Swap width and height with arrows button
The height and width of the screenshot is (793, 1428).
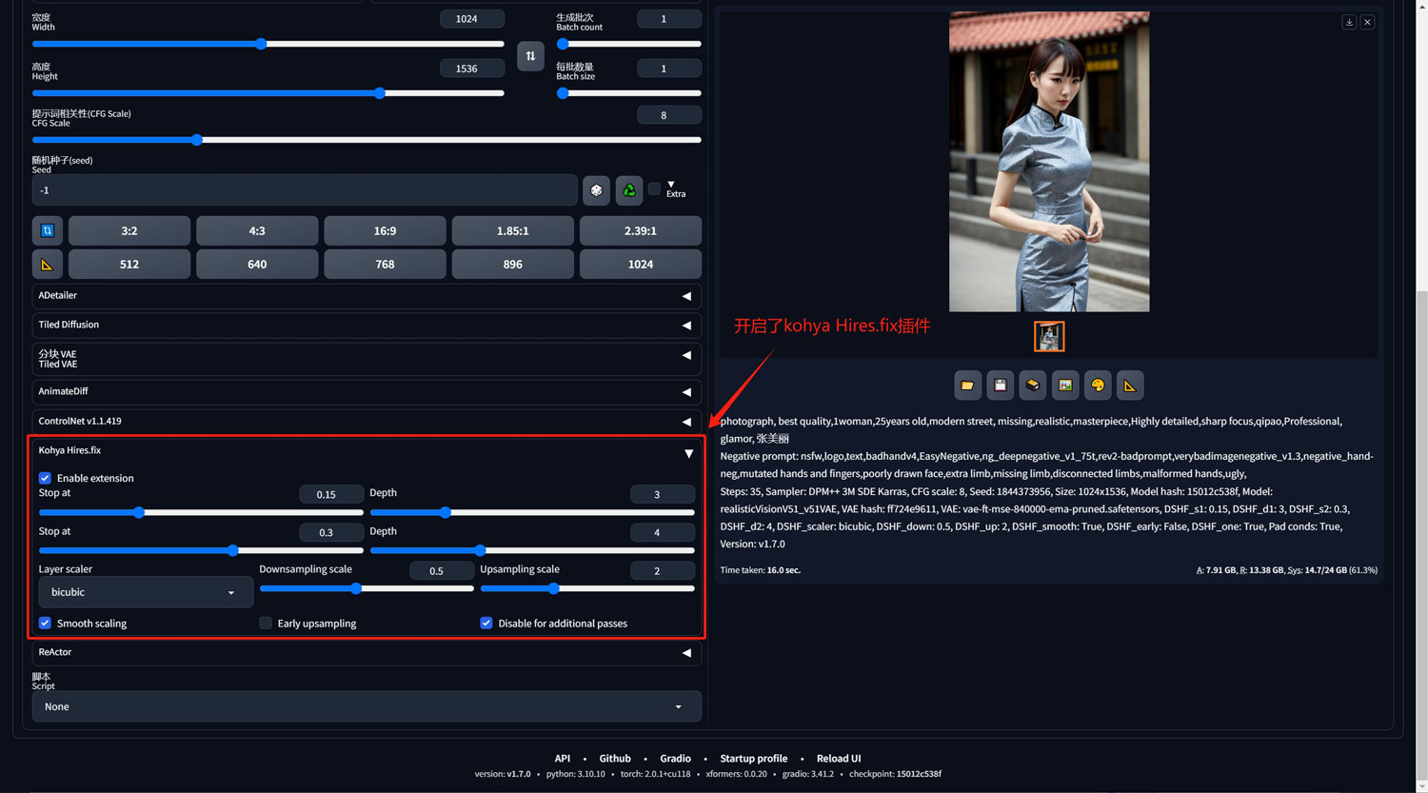pyautogui.click(x=530, y=56)
